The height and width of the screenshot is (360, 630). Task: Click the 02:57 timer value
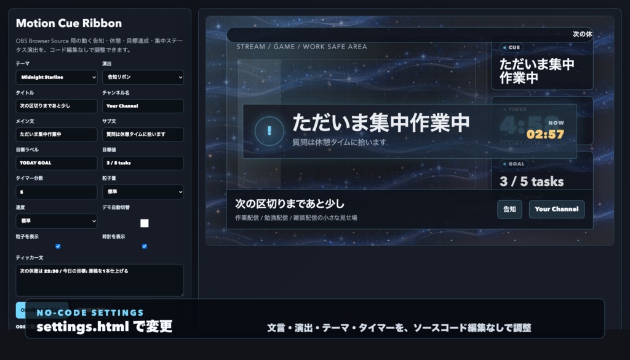point(545,134)
